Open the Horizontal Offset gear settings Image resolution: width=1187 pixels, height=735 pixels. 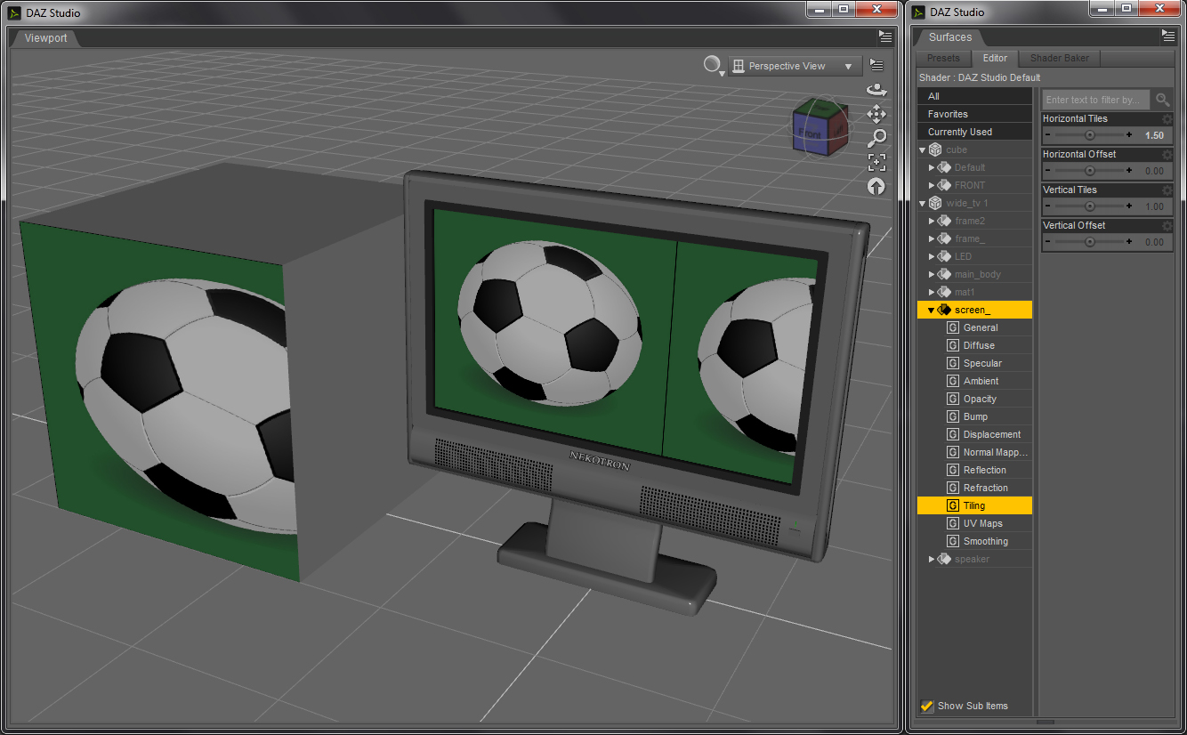point(1167,154)
